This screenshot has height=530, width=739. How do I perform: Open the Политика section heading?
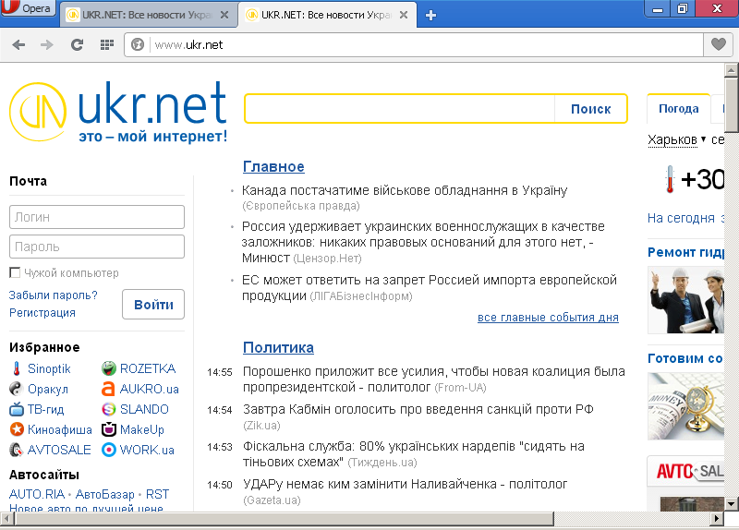(x=278, y=348)
